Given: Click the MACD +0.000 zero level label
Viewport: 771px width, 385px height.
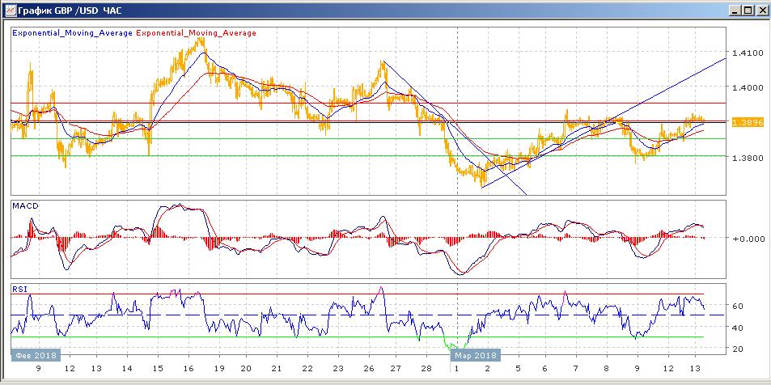Looking at the screenshot, I should point(748,239).
